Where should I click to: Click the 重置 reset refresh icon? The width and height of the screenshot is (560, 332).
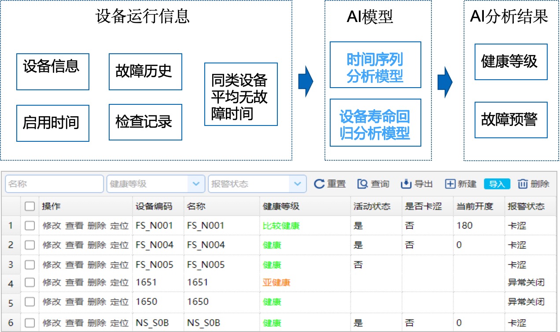point(319,184)
